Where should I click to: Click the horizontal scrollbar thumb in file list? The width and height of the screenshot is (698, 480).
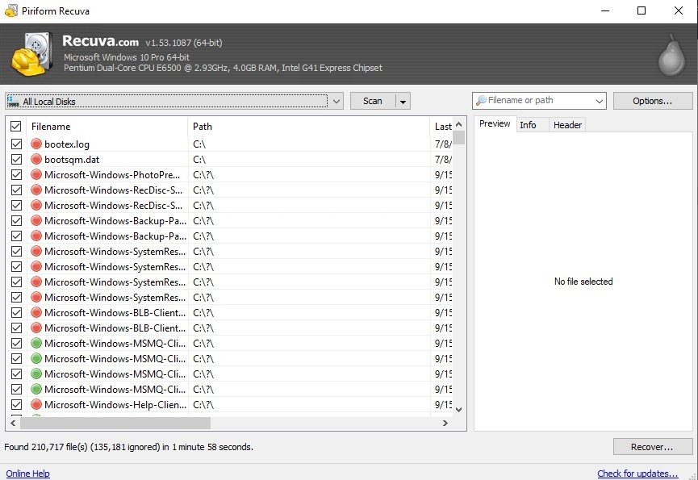click(x=115, y=423)
